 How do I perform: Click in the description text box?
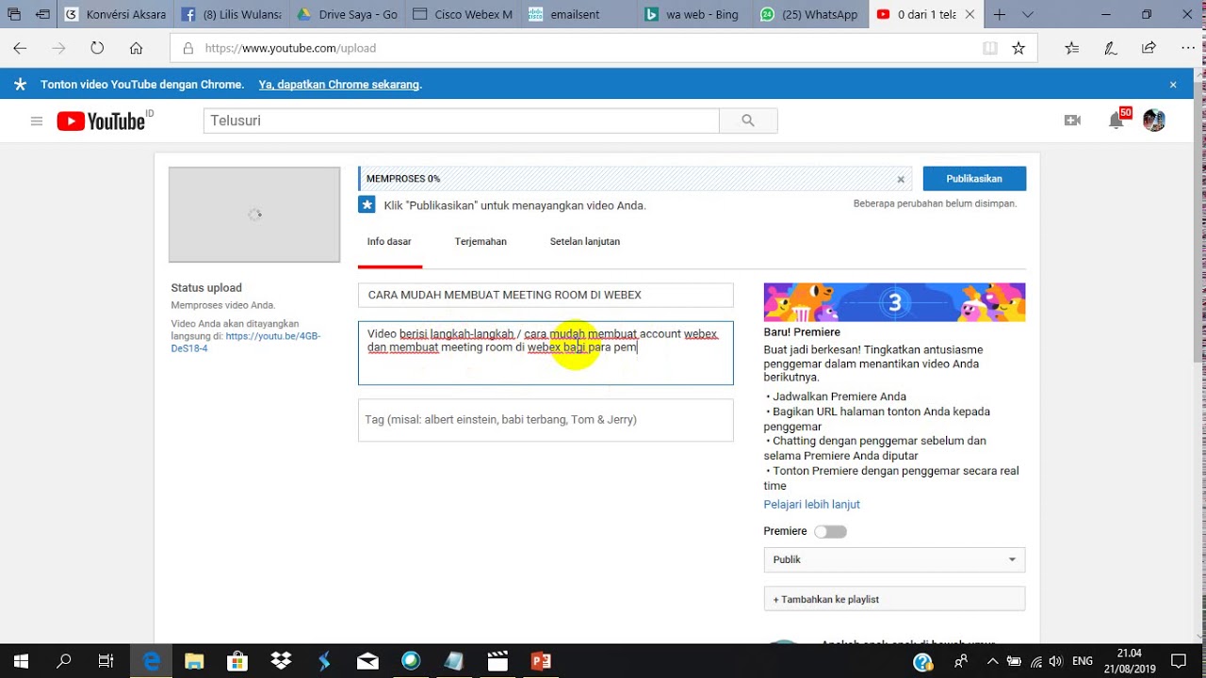(546, 353)
